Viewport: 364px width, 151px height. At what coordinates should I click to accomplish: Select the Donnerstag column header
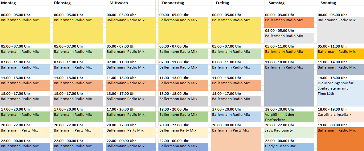(x=173, y=3)
